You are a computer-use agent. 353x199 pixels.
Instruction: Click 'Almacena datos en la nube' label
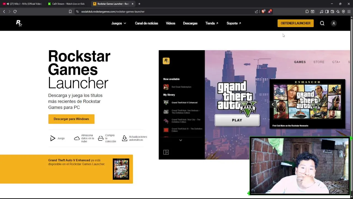pyautogui.click(x=87, y=138)
